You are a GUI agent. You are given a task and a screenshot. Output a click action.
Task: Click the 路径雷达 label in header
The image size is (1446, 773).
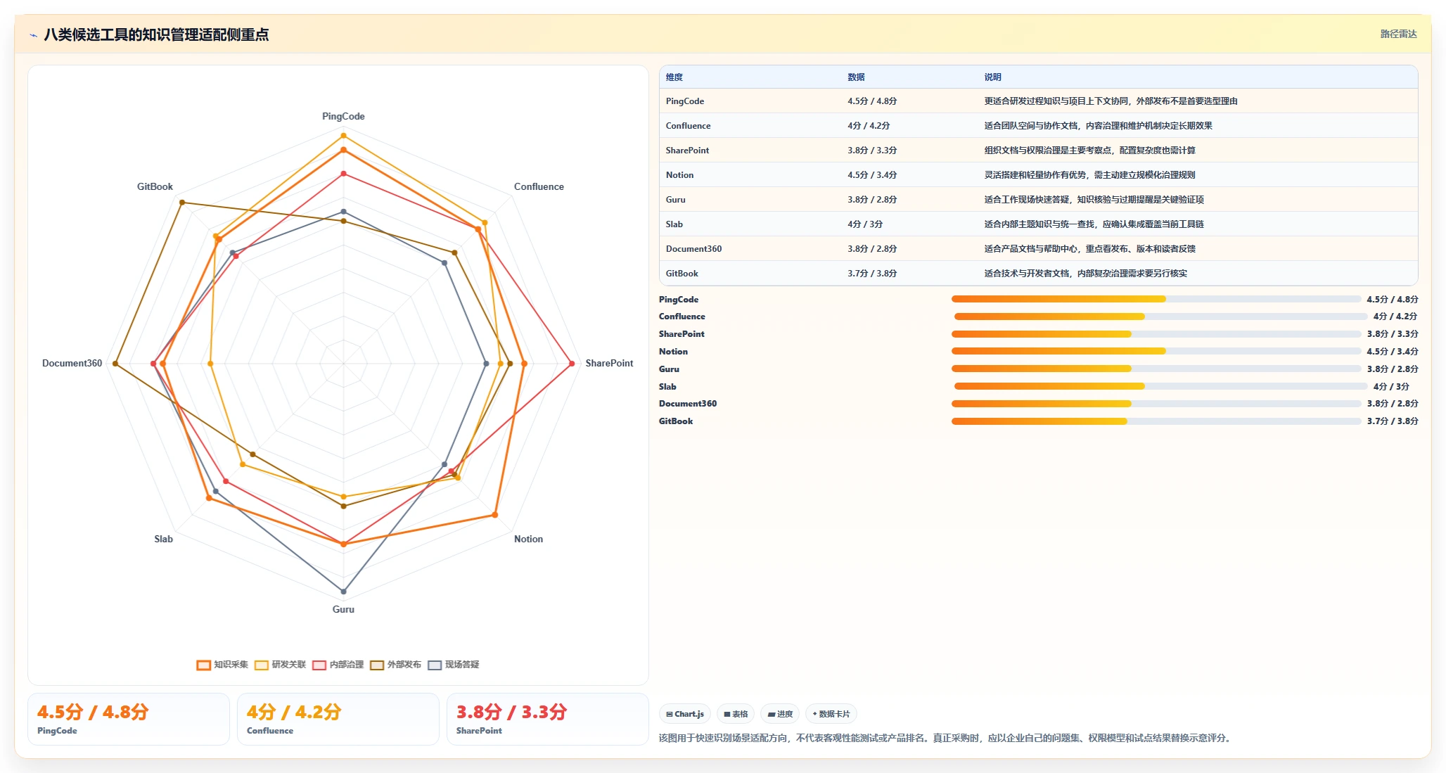click(x=1398, y=34)
